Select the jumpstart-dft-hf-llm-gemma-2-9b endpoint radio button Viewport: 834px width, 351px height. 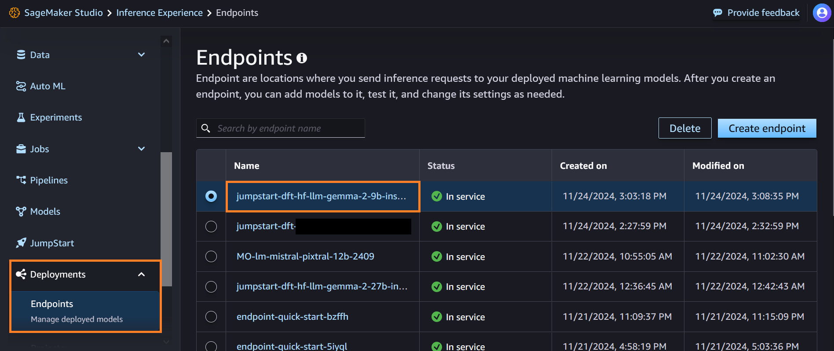tap(211, 196)
